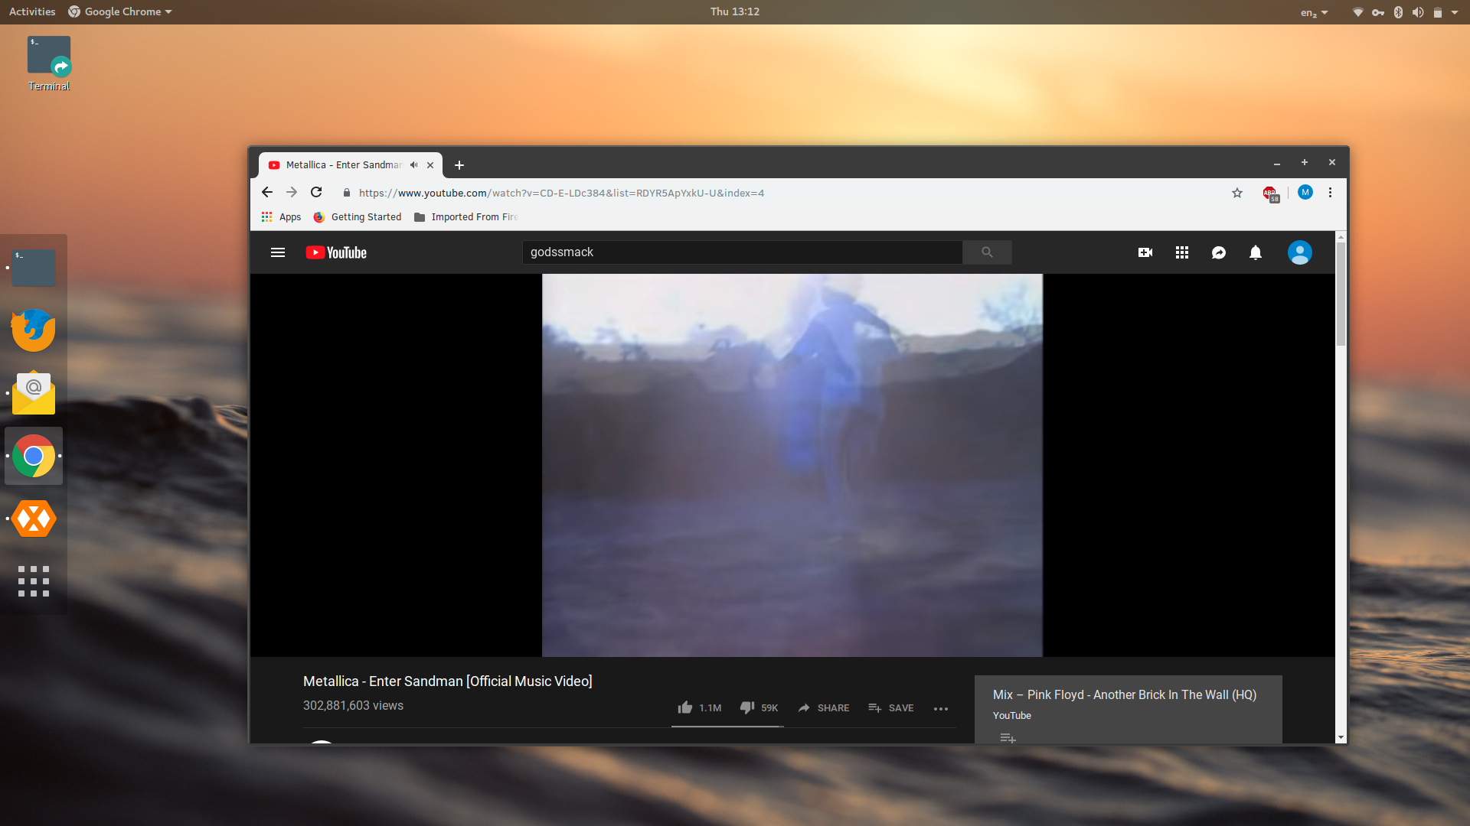The width and height of the screenshot is (1470, 826).
Task: Mute the tab via speaker icon
Action: tap(414, 165)
